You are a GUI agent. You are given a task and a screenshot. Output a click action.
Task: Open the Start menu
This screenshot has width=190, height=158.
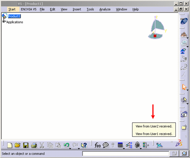12,9
